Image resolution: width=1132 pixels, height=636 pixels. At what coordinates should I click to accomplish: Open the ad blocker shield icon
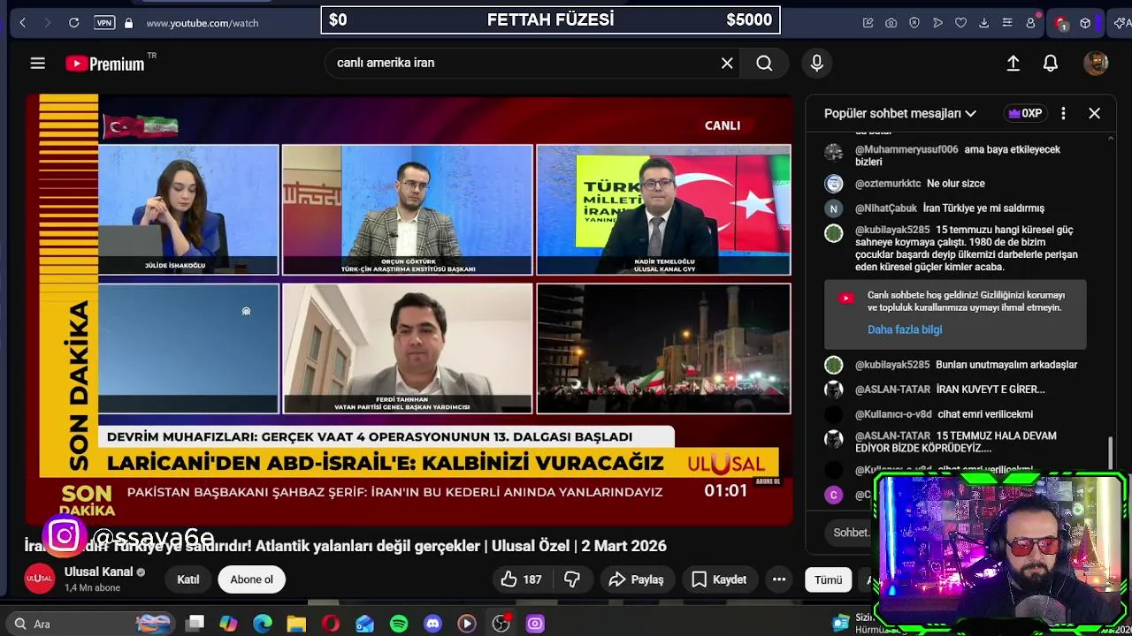tap(914, 23)
